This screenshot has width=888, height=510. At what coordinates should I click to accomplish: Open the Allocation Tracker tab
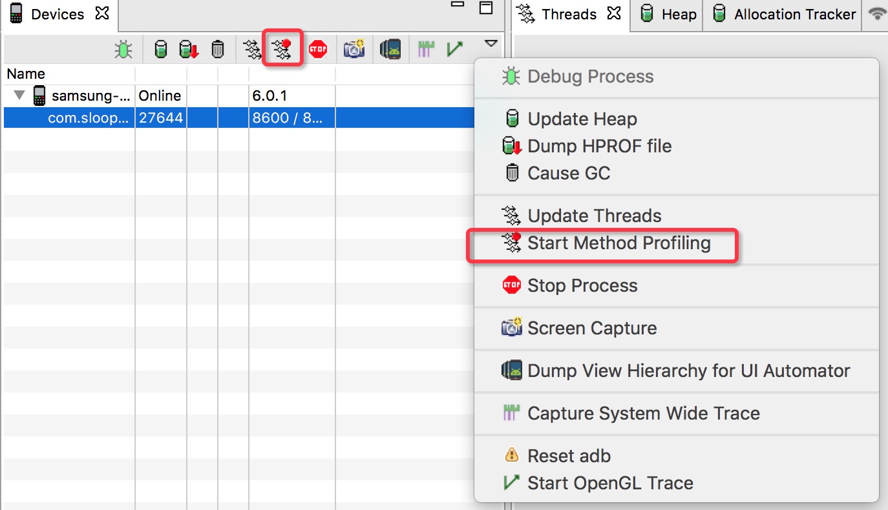point(785,14)
